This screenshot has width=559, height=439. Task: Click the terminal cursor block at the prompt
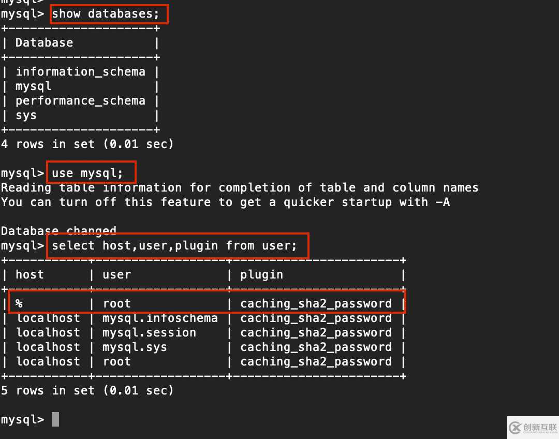tap(55, 419)
